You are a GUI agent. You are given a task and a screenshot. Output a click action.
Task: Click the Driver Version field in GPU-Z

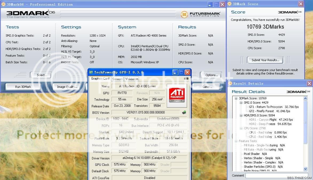(x=149, y=158)
